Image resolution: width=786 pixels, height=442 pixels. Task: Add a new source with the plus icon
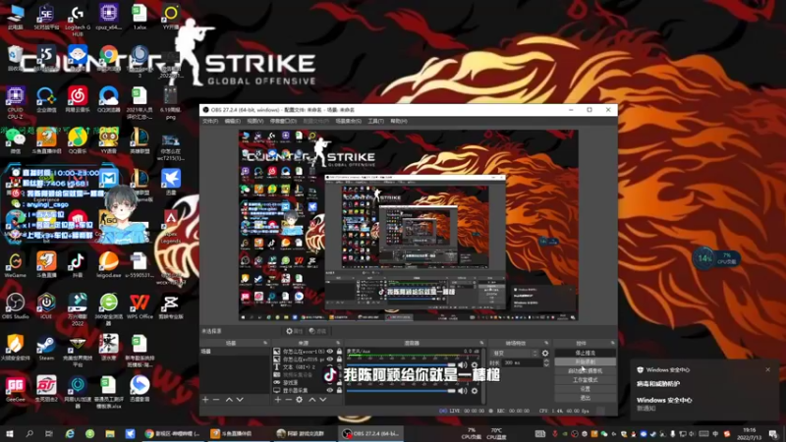click(278, 400)
